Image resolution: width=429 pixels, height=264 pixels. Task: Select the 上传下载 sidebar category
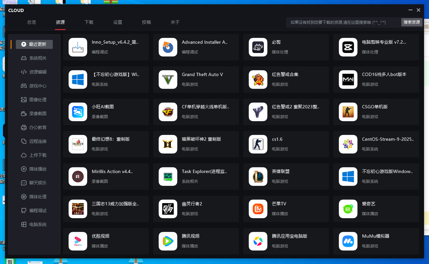[x=34, y=155]
